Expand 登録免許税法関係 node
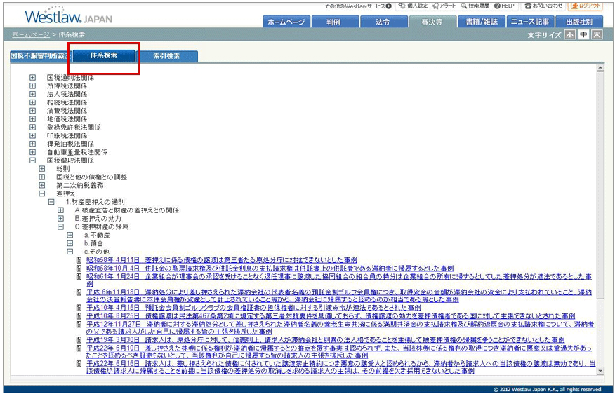 (x=32, y=127)
